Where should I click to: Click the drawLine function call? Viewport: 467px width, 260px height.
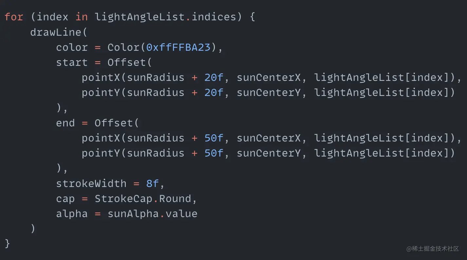click(56, 32)
